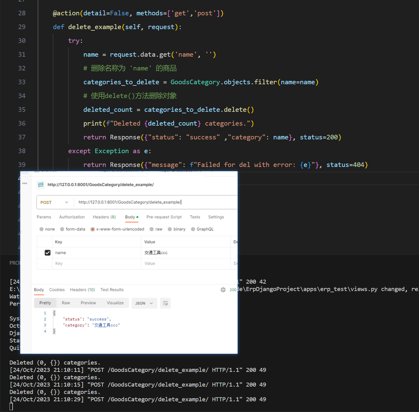Uncheck the 'name' key row checkbox

[x=48, y=253]
